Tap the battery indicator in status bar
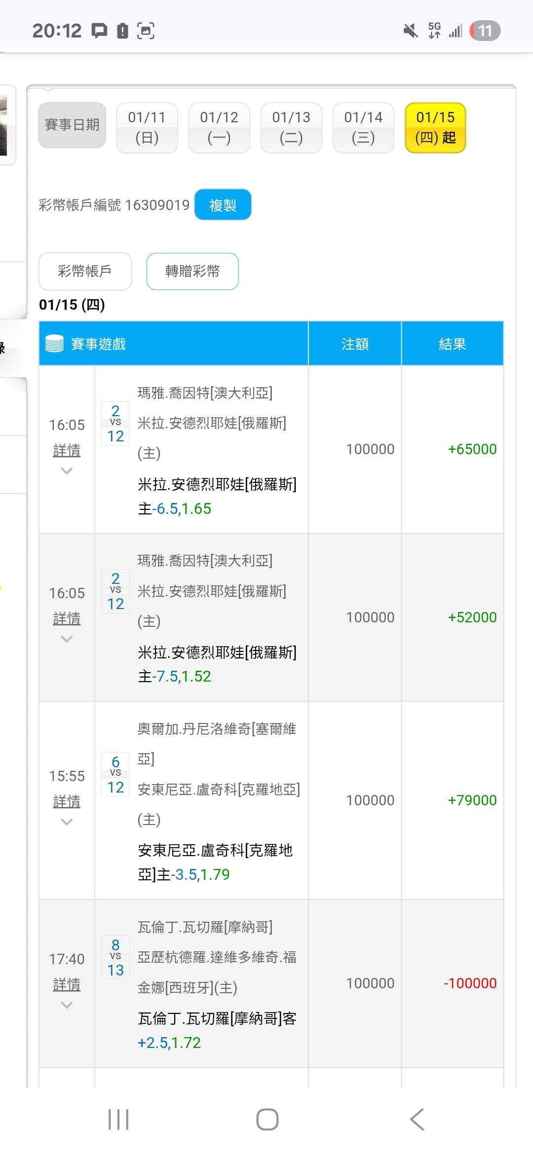This screenshot has height=1154, width=533. (x=485, y=31)
